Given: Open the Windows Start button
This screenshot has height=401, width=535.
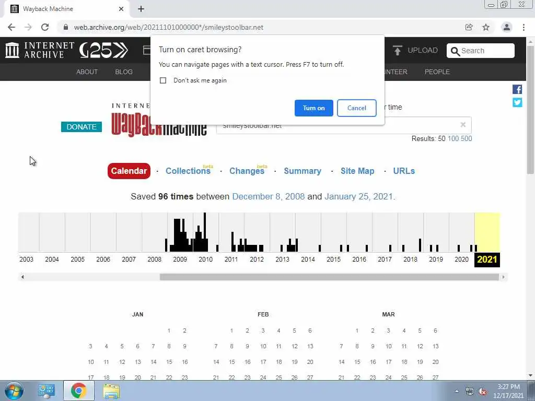Looking at the screenshot, I should (x=14, y=391).
